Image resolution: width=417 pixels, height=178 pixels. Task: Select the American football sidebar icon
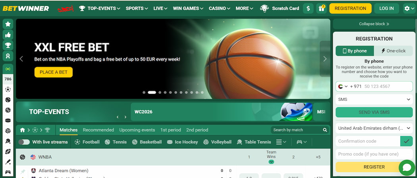coord(8,151)
